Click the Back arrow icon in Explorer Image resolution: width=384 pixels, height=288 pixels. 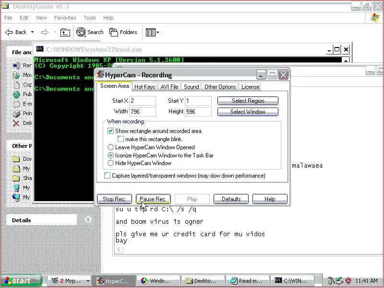[x=9, y=32]
